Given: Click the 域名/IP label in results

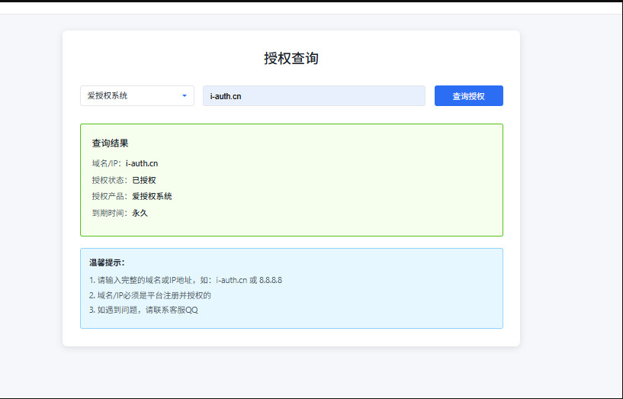Looking at the screenshot, I should click(107, 163).
